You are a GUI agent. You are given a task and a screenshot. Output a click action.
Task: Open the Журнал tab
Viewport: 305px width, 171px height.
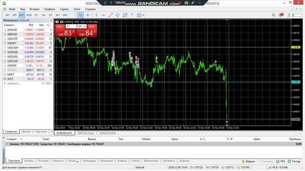(184, 161)
